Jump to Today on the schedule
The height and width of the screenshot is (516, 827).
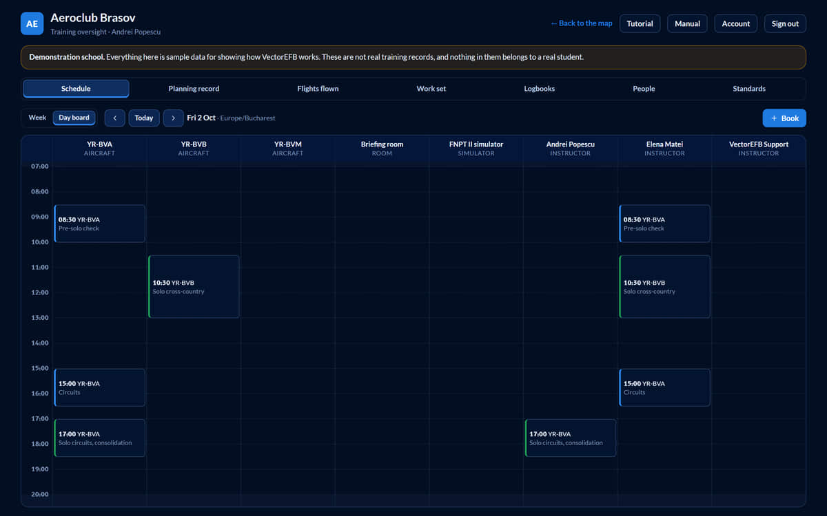[144, 118]
